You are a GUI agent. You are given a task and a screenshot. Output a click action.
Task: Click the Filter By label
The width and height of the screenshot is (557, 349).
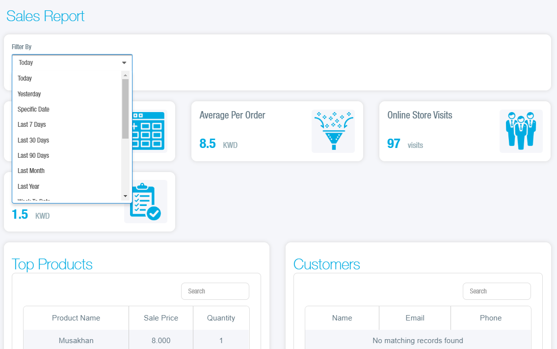click(x=22, y=47)
